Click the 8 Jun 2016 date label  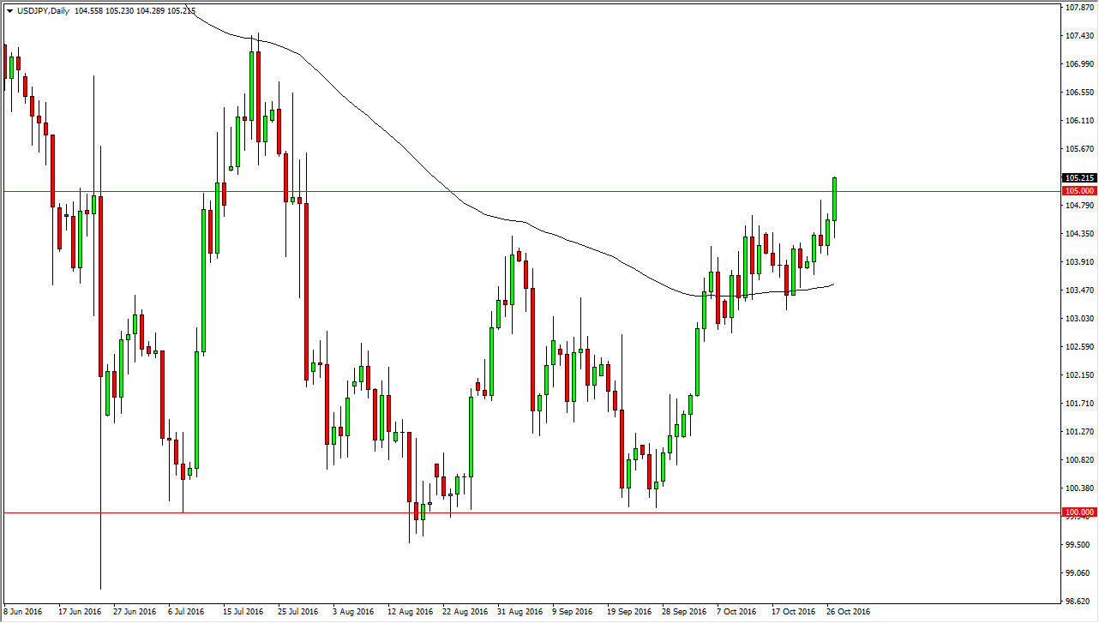pos(23,611)
